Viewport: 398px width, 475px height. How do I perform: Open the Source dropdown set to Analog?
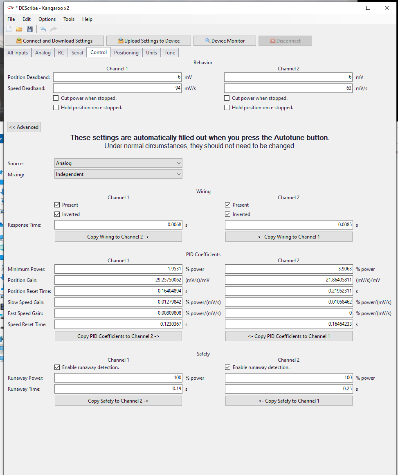pos(118,163)
